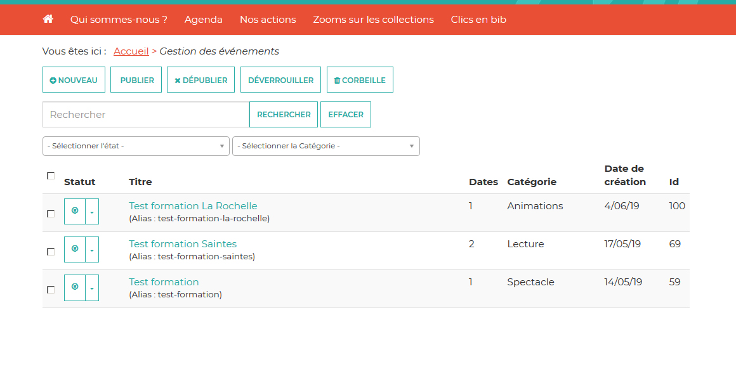Toggle status icon for Test formation La Rochelle
The width and height of the screenshot is (736, 369).
pos(75,211)
